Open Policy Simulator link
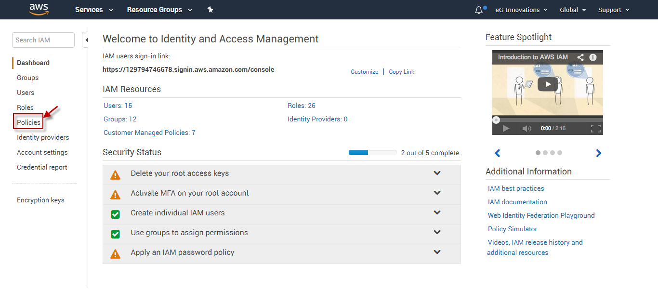Screen dimensions: 658x291 tap(513, 229)
